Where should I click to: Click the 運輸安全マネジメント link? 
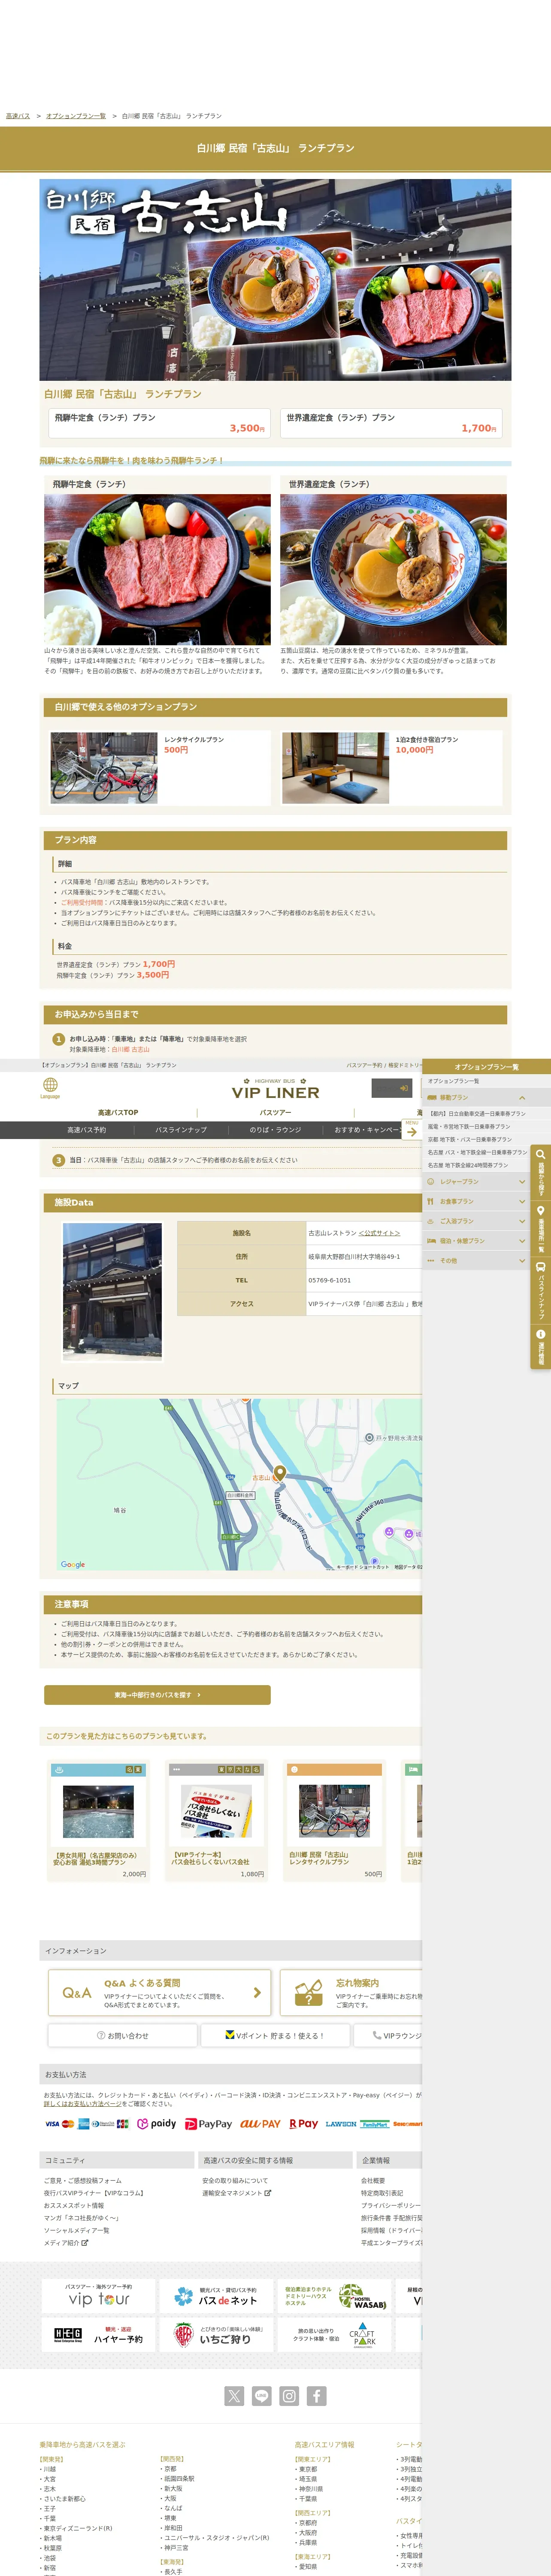point(236,2193)
